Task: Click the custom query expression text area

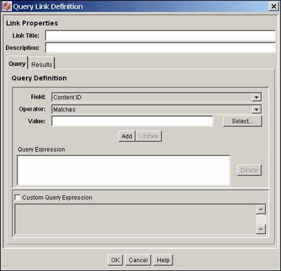Action: [x=135, y=219]
